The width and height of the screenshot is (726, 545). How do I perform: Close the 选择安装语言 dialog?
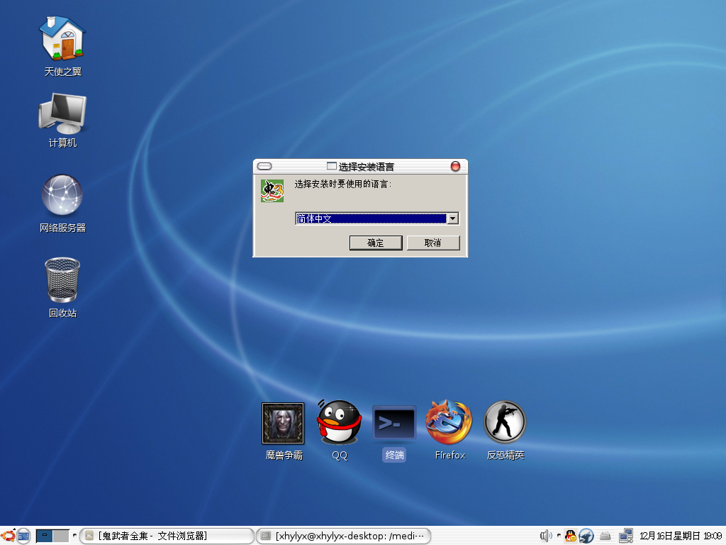click(x=456, y=166)
